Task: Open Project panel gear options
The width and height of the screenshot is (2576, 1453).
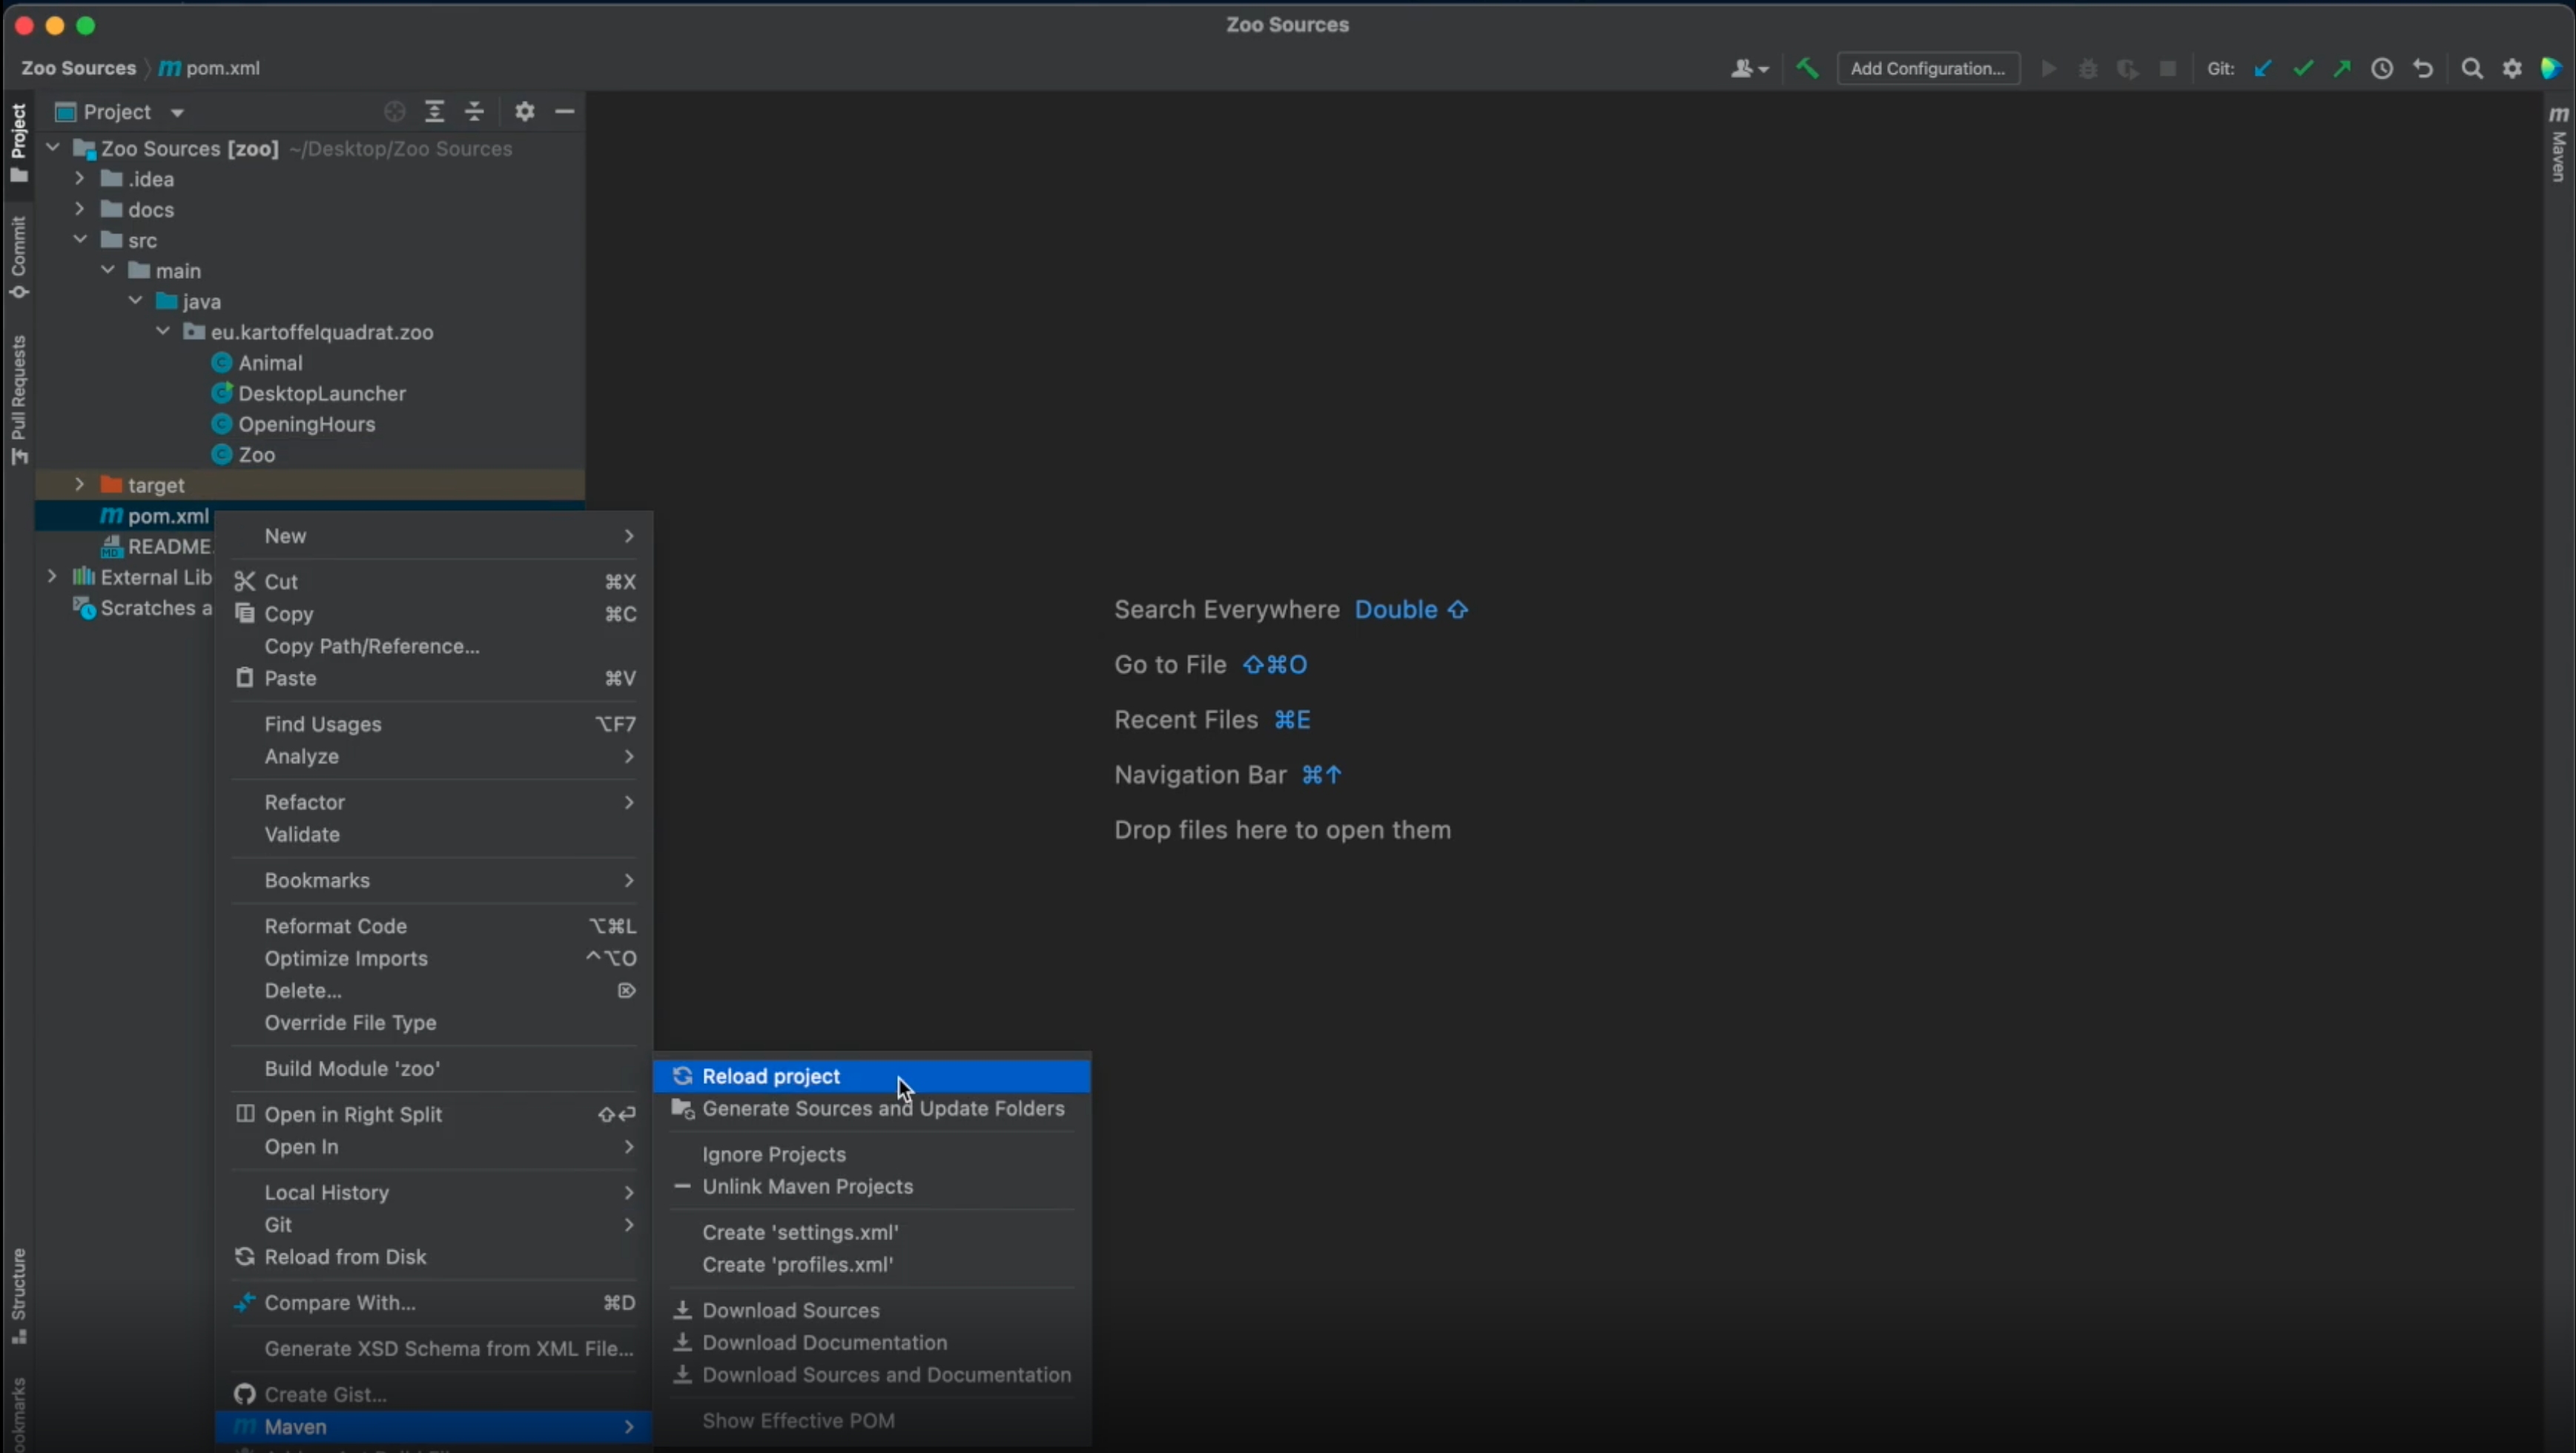Action: [x=524, y=111]
